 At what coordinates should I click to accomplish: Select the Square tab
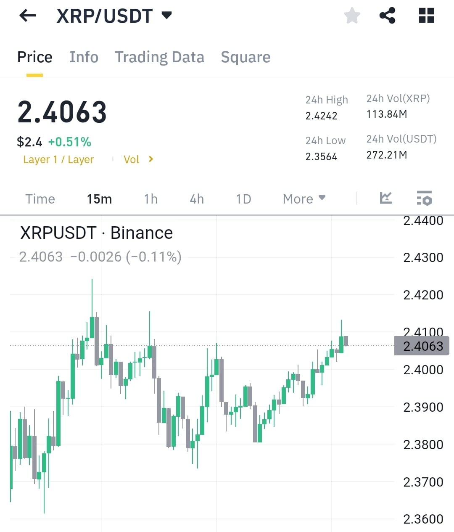(245, 57)
